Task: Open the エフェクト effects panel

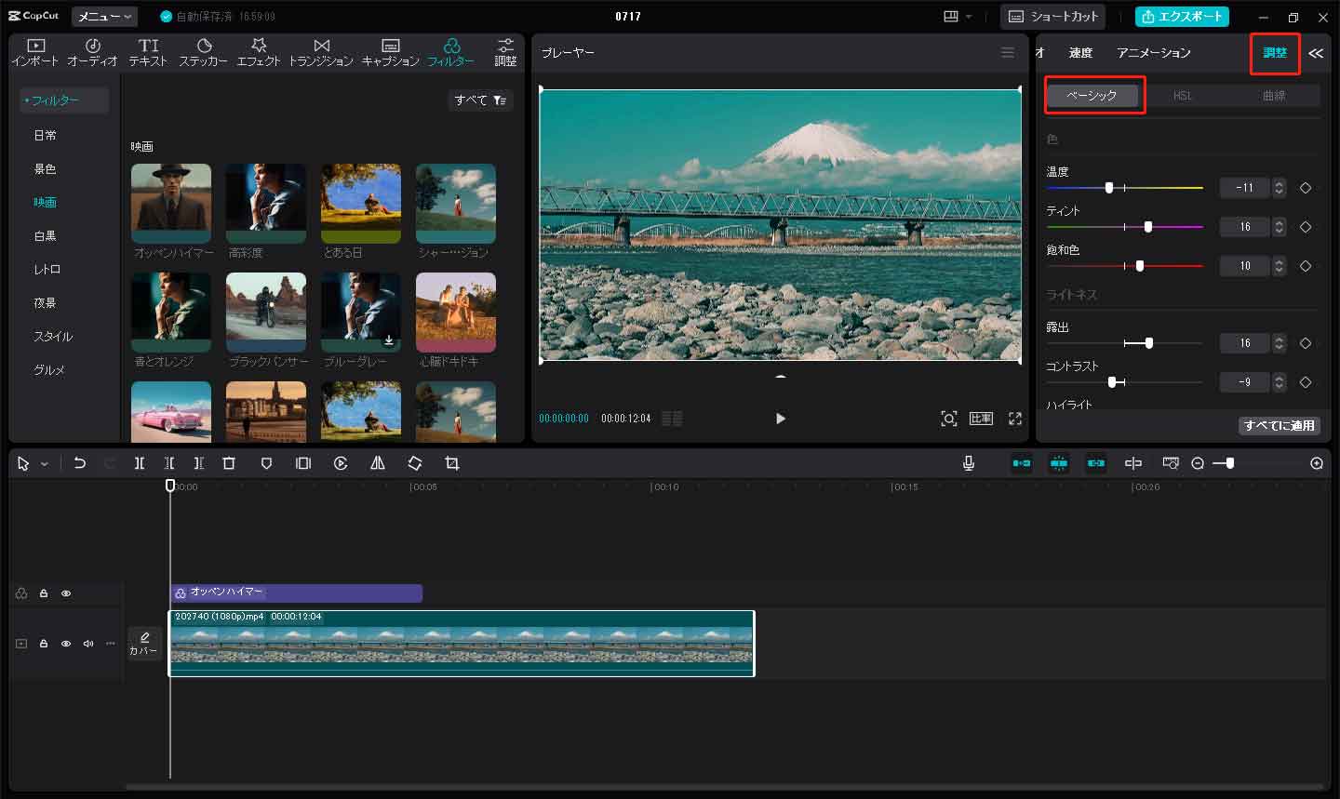Action: (x=259, y=52)
